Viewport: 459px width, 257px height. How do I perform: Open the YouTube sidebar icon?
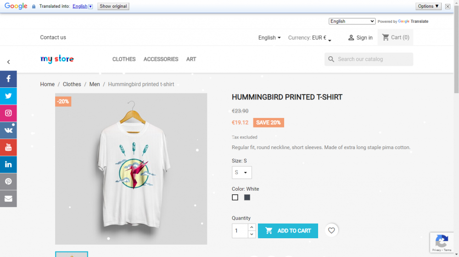[x=8, y=147]
